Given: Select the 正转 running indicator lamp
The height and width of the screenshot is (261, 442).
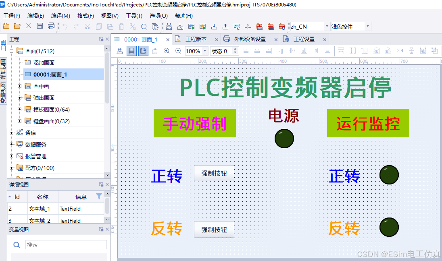Looking at the screenshot, I should tap(389, 175).
